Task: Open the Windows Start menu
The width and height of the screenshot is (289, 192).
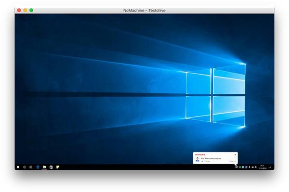Action: click(18, 167)
